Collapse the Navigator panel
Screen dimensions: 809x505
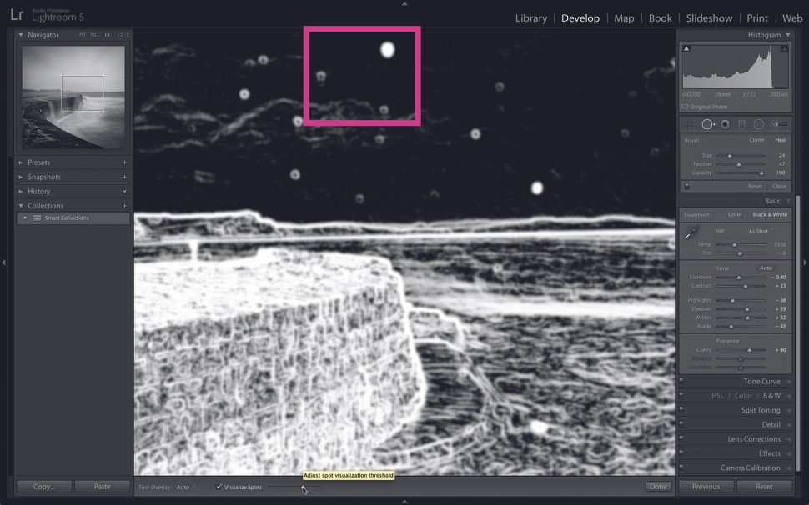19,35
